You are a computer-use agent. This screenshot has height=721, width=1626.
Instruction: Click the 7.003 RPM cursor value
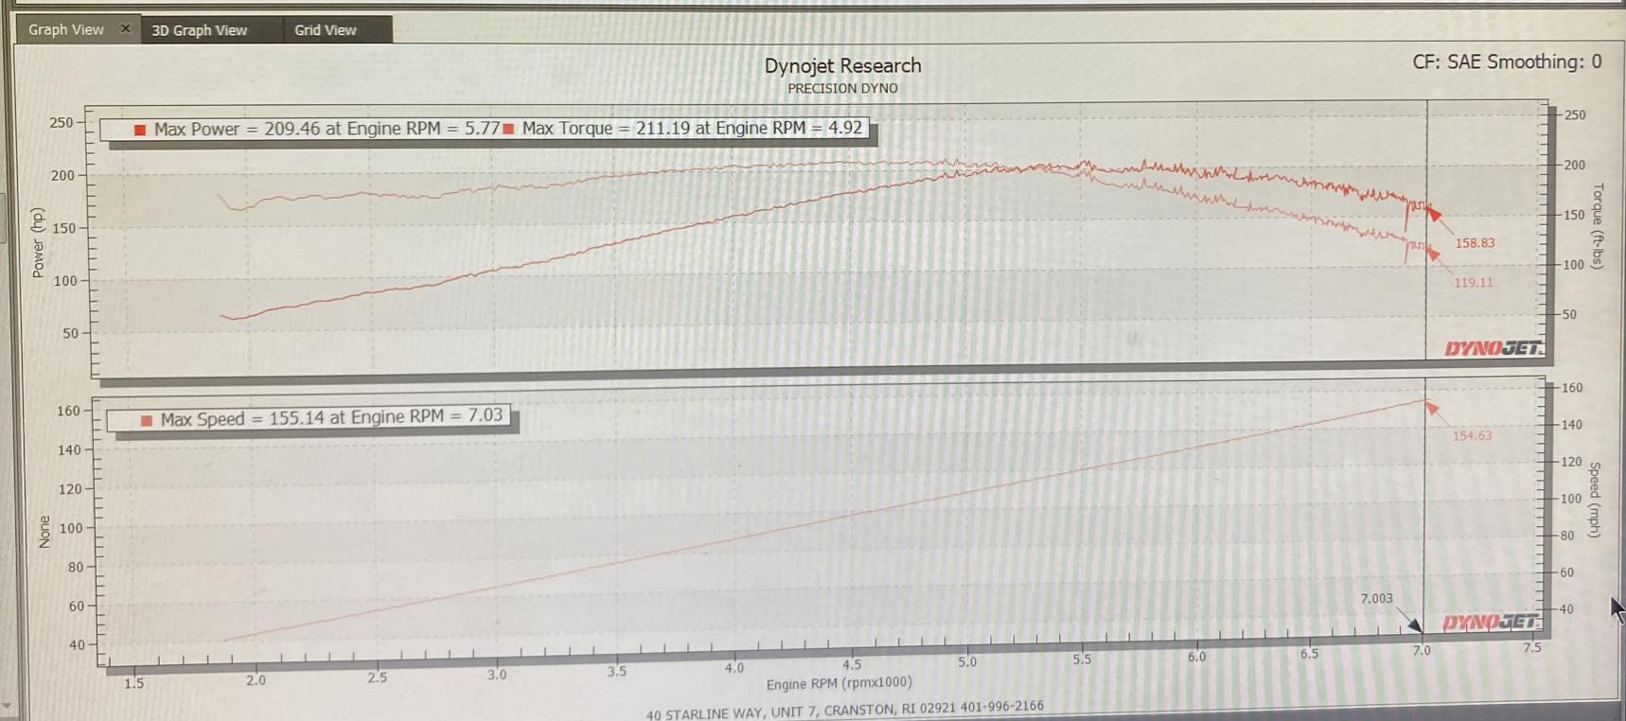click(x=1376, y=598)
